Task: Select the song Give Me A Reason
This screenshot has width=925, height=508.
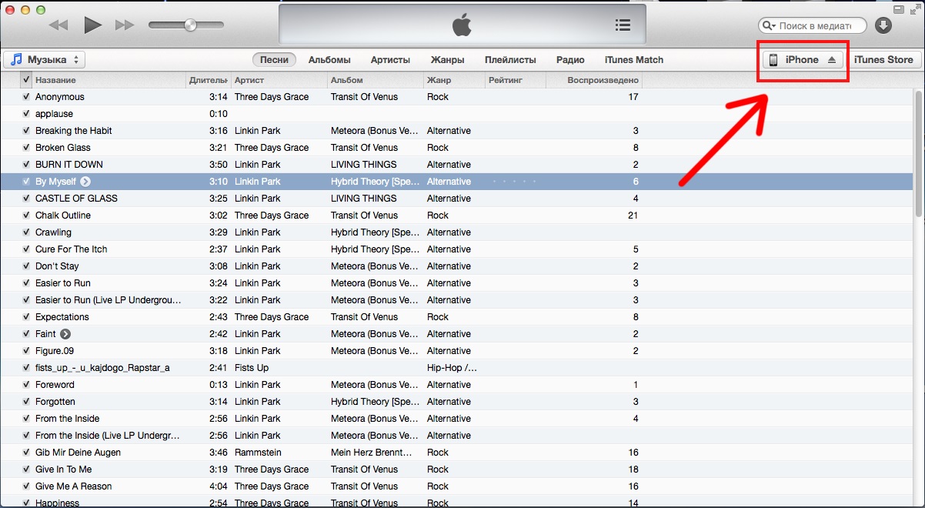Action: pos(74,486)
